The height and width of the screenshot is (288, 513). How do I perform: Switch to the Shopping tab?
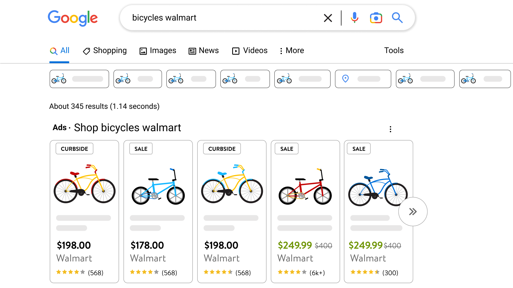(105, 51)
